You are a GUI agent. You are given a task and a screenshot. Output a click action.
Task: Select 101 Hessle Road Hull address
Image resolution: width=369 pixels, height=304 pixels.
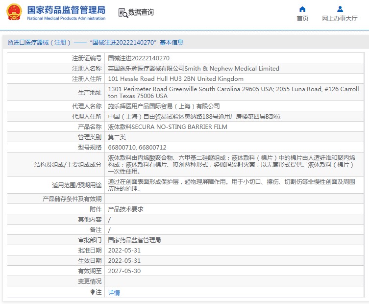coord(175,78)
